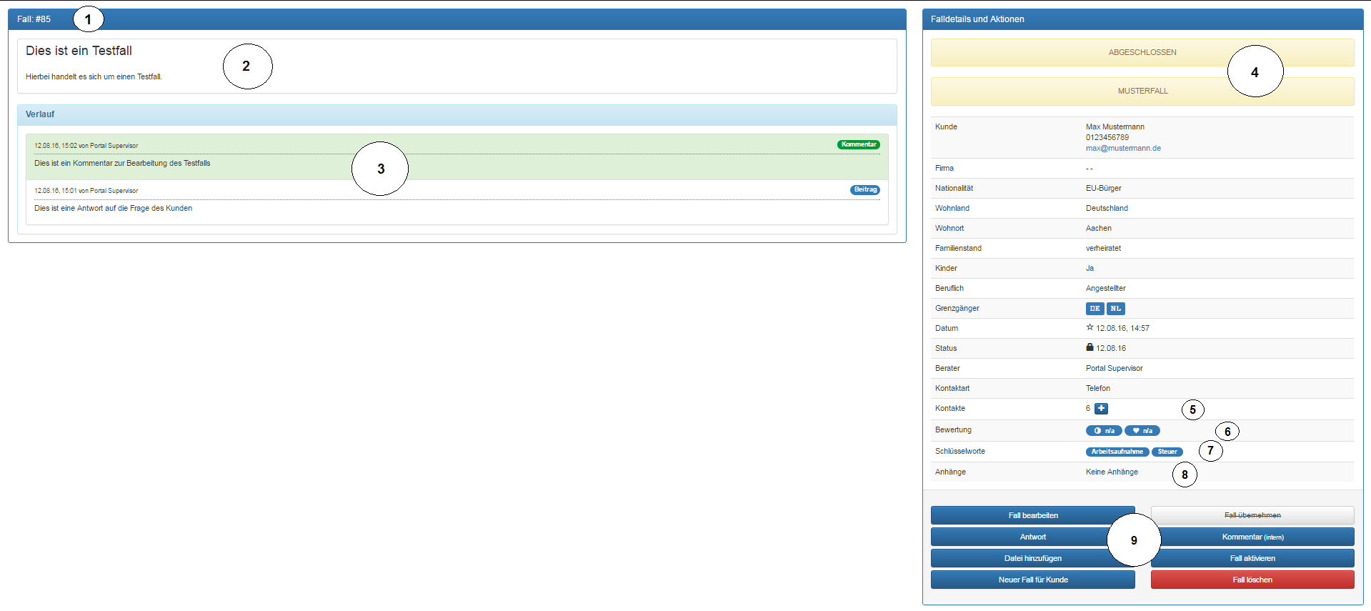The height and width of the screenshot is (611, 1371).
Task: Click the half-circle rating badge in Bewertung
Action: [1103, 431]
